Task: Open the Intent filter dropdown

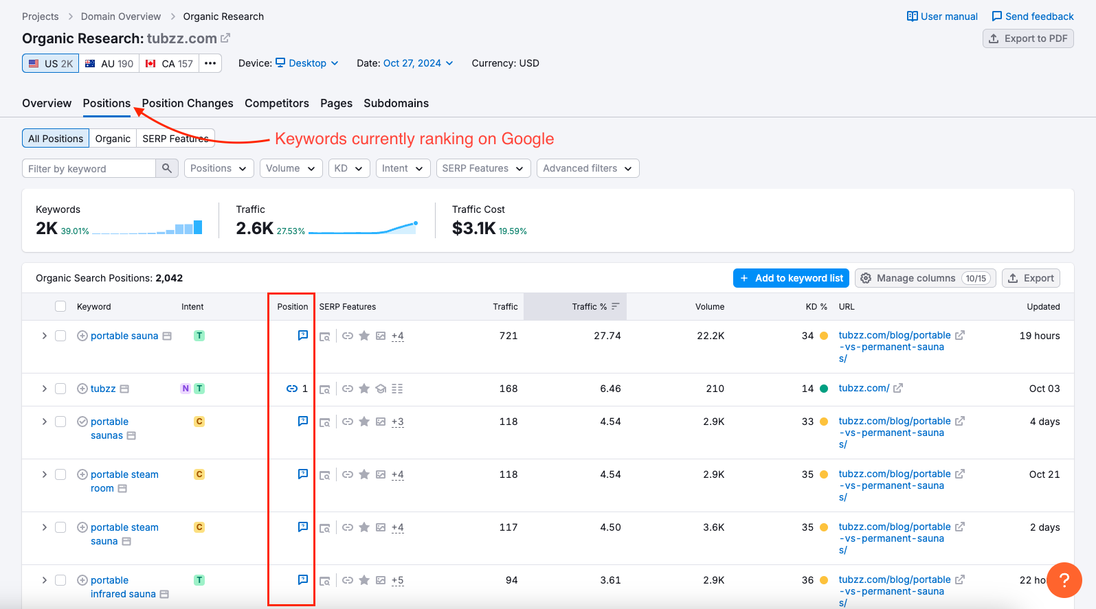Action: click(403, 168)
